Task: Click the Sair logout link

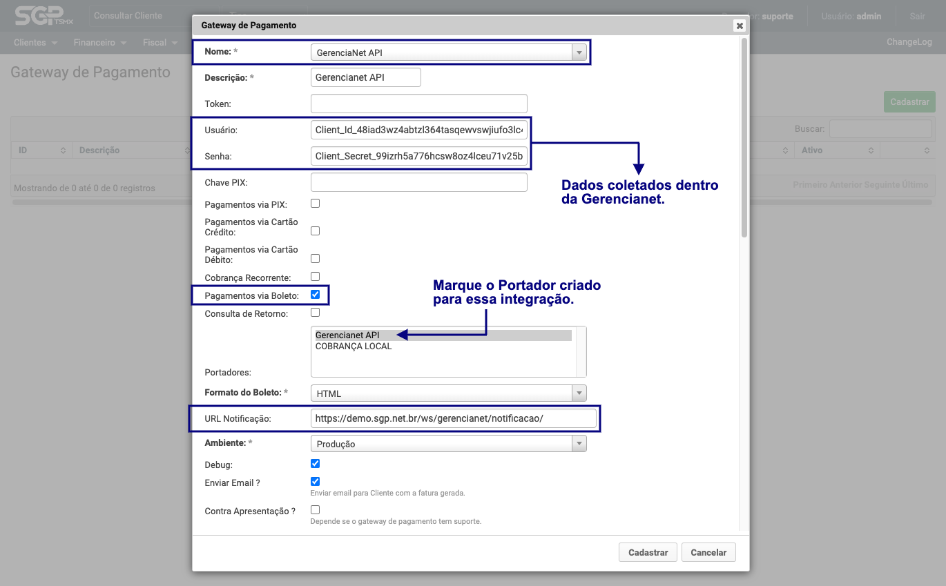Action: click(917, 16)
